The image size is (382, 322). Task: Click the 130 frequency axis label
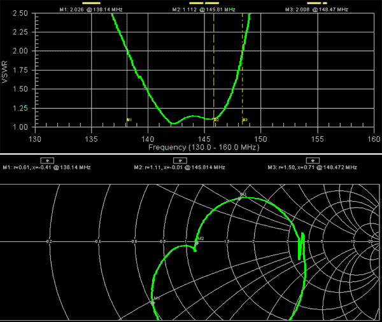[35, 139]
